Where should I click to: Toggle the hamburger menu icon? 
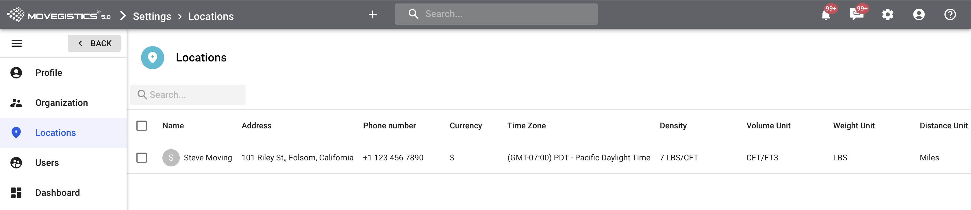pos(16,43)
